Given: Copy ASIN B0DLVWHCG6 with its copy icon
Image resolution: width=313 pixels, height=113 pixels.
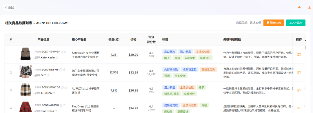Looking at the screenshot, I should pyautogui.click(x=62, y=88).
